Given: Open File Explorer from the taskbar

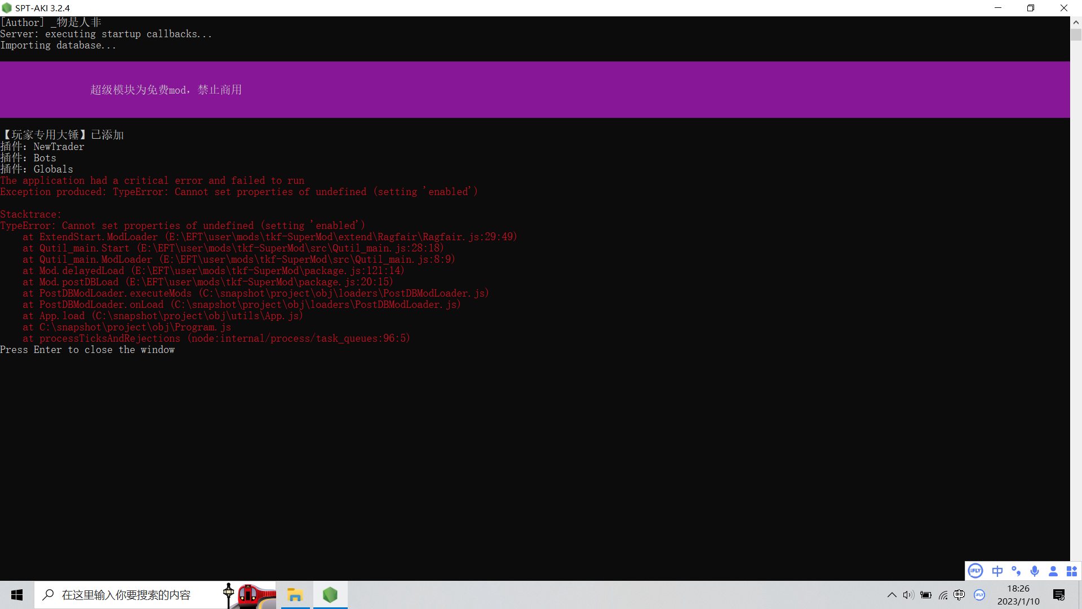Looking at the screenshot, I should click(x=295, y=595).
